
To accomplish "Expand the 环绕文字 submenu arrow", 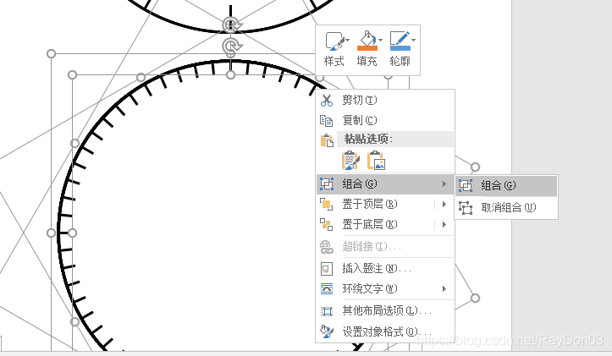I will (444, 288).
